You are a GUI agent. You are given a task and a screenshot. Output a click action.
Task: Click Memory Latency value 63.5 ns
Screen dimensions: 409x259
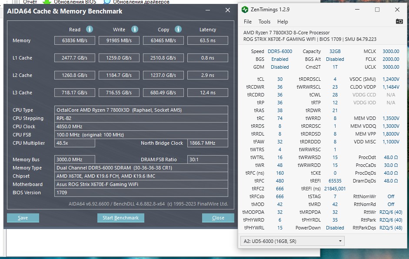[x=208, y=40]
